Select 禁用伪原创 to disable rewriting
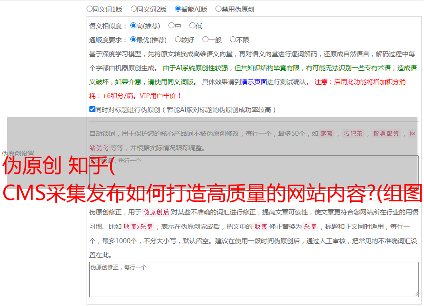 218,9
